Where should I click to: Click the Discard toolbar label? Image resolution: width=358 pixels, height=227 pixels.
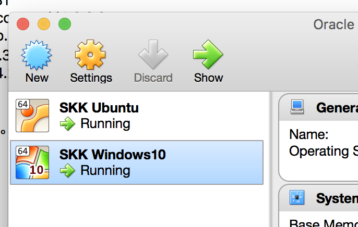153,78
